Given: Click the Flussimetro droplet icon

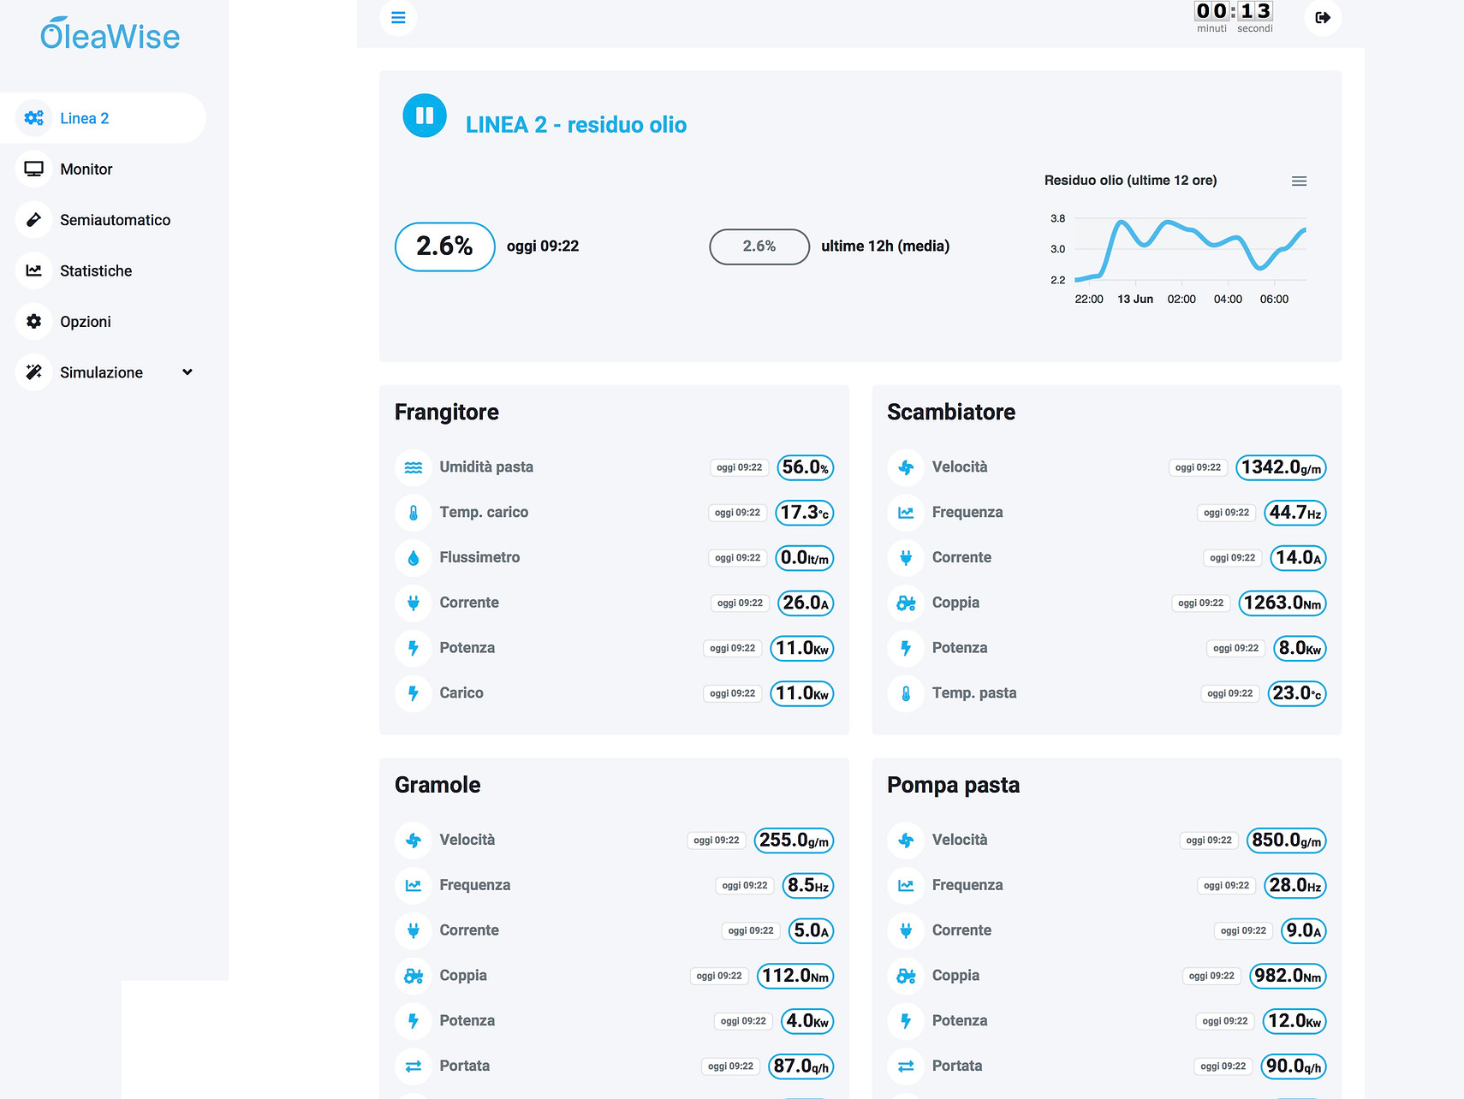Looking at the screenshot, I should click(x=414, y=558).
